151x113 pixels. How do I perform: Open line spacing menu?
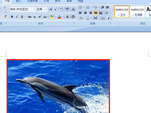pyautogui.click(x=107, y=13)
